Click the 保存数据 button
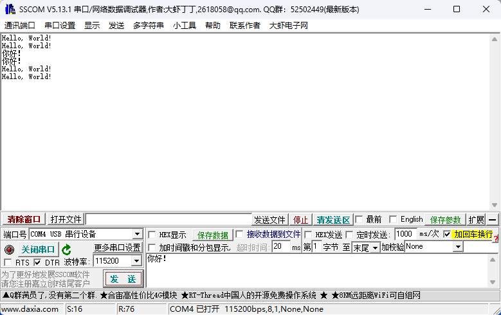 pos(212,235)
